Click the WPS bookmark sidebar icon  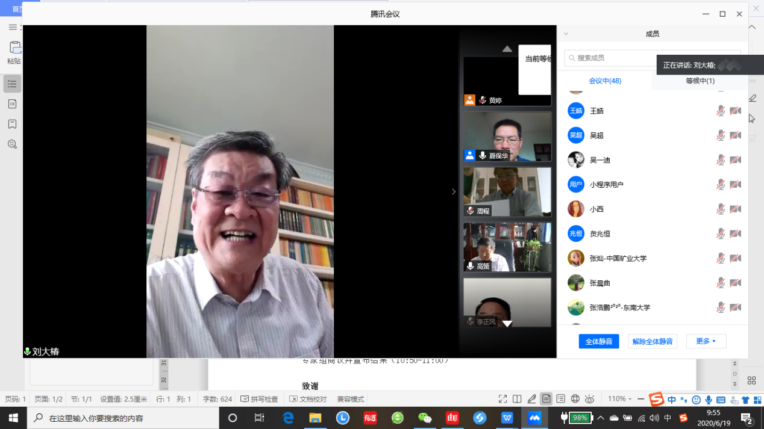[12, 124]
